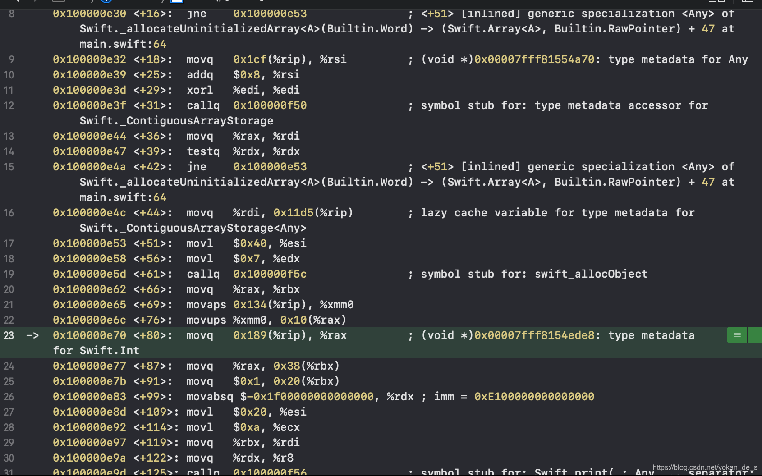The width and height of the screenshot is (762, 476).
Task: Click the jump address 0x100000f50 on line 12
Action: (270, 105)
